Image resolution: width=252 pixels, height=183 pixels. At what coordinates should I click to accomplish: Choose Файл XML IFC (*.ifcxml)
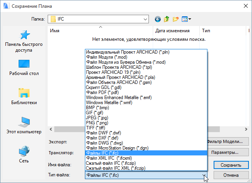(x=146, y=158)
